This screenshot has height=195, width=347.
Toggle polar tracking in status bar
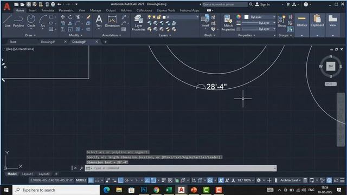click(x=126, y=180)
